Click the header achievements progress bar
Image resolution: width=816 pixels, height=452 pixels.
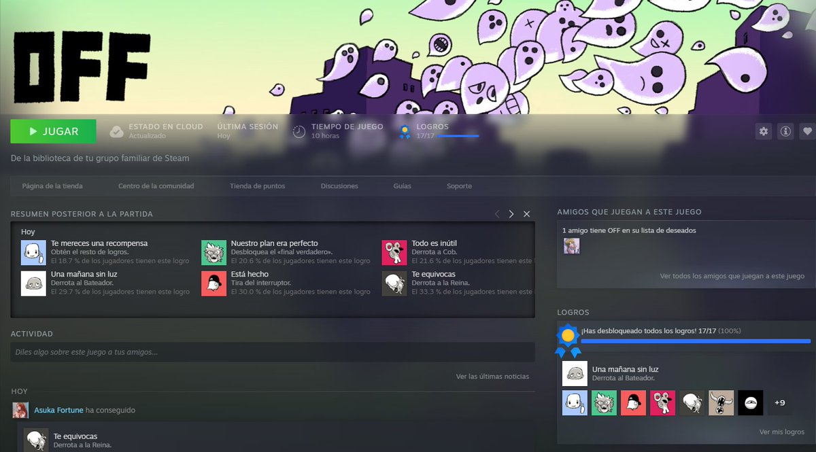point(458,136)
